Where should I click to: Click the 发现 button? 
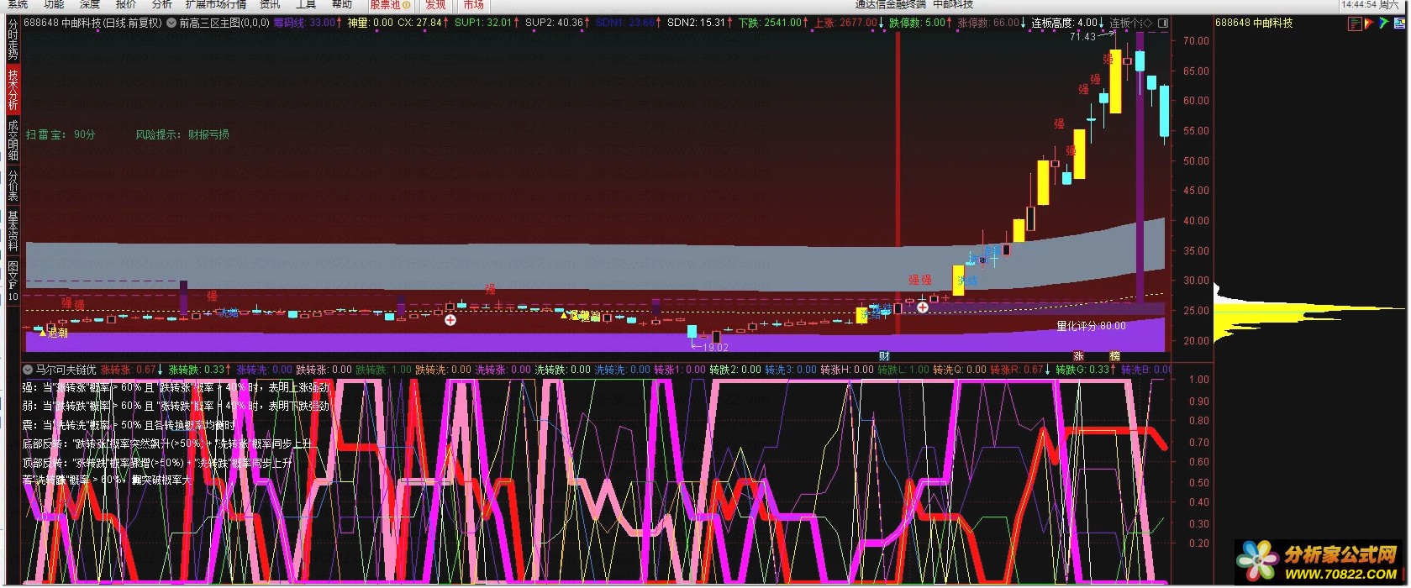pos(435,4)
